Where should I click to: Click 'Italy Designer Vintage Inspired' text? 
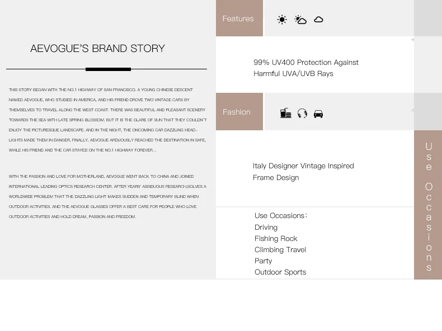[x=303, y=166]
